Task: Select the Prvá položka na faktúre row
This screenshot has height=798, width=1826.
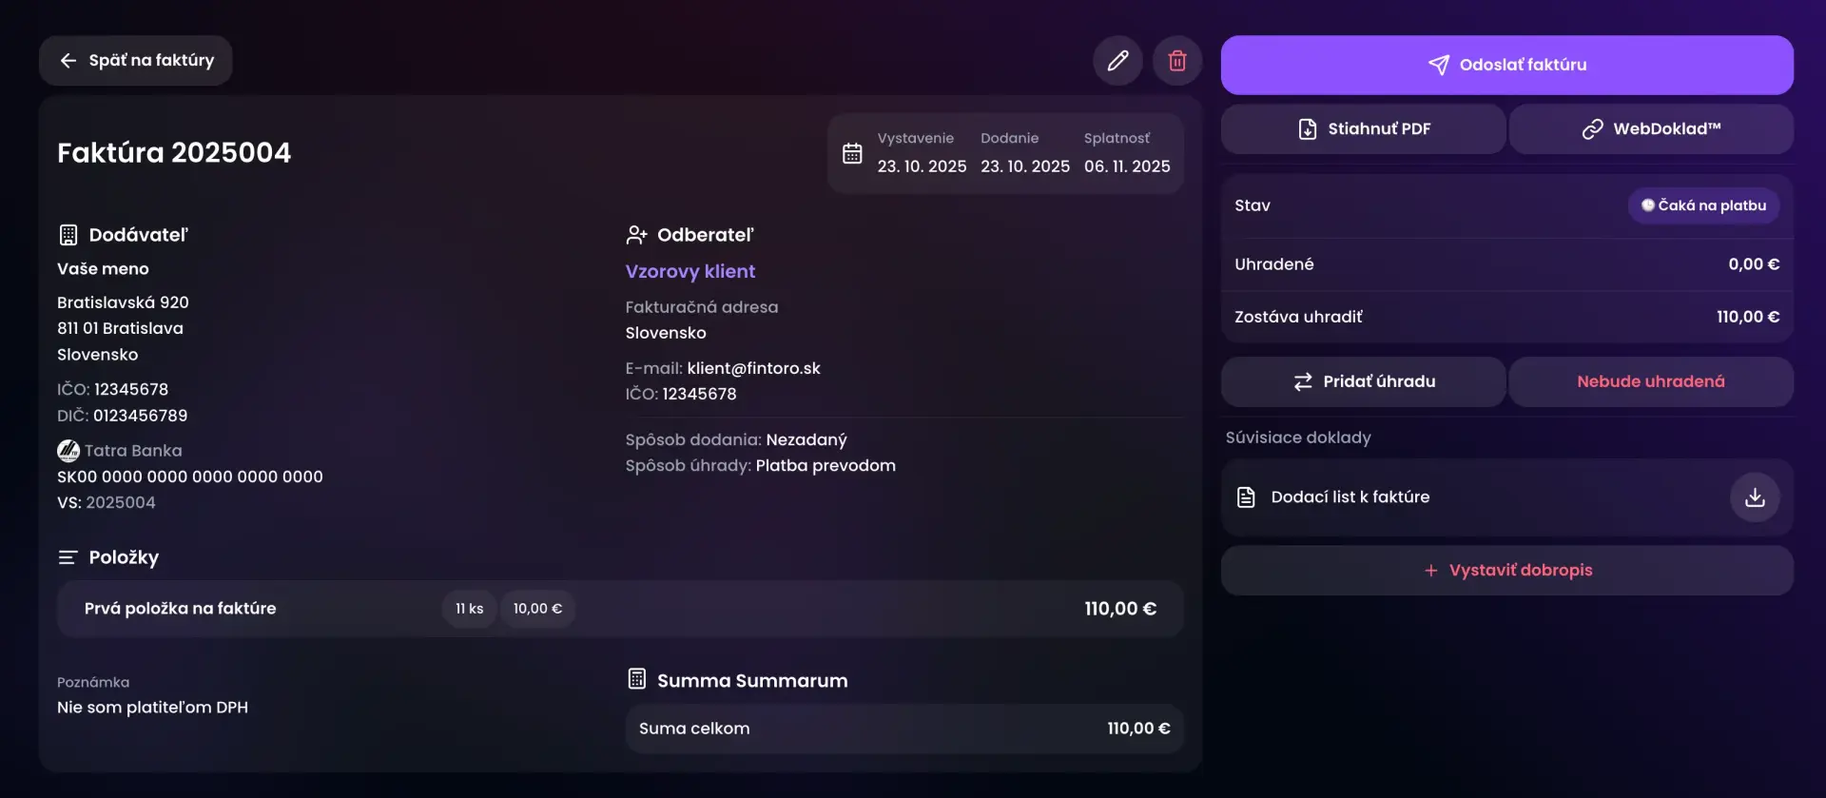Action: pos(181,609)
